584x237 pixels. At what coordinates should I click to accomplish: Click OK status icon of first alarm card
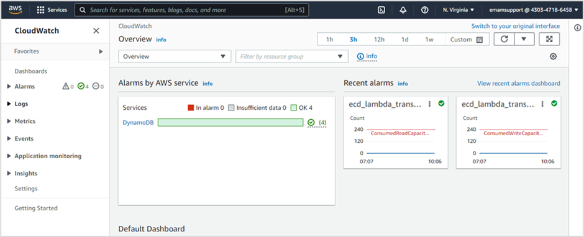click(441, 104)
